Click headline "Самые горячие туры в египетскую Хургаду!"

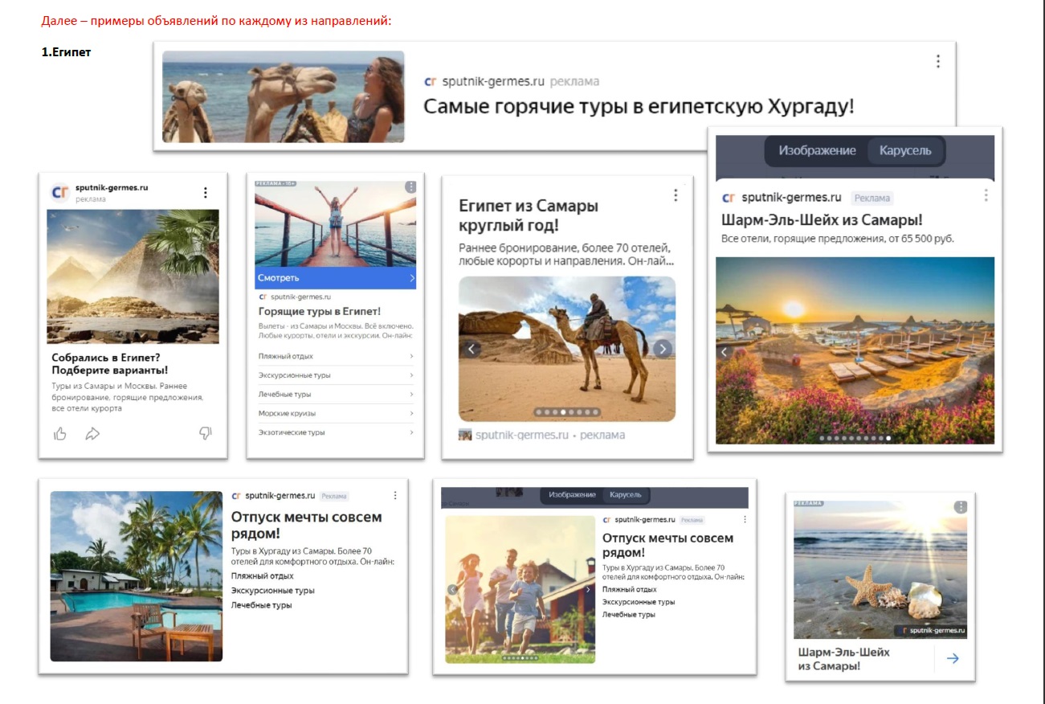click(639, 106)
